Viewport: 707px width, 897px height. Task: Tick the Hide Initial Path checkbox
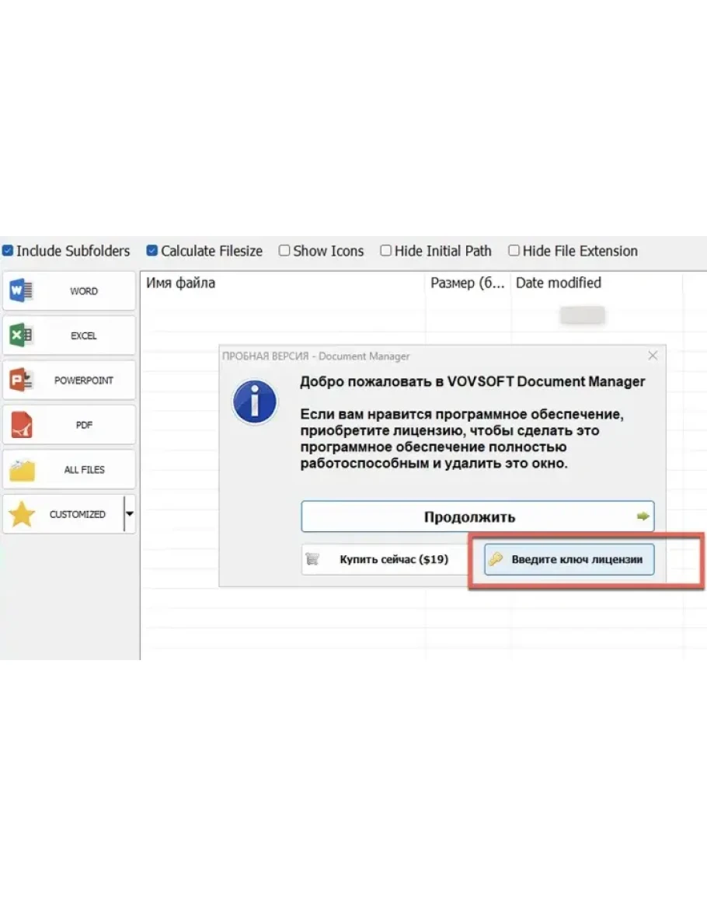[x=385, y=251]
